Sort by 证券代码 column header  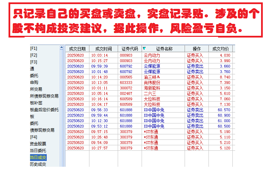(130, 49)
